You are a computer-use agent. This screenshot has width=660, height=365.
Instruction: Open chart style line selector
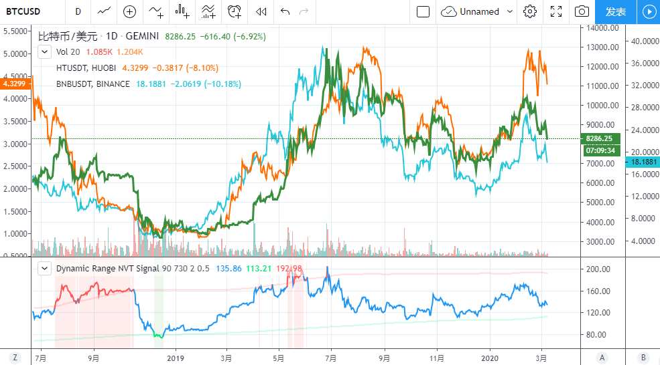104,12
